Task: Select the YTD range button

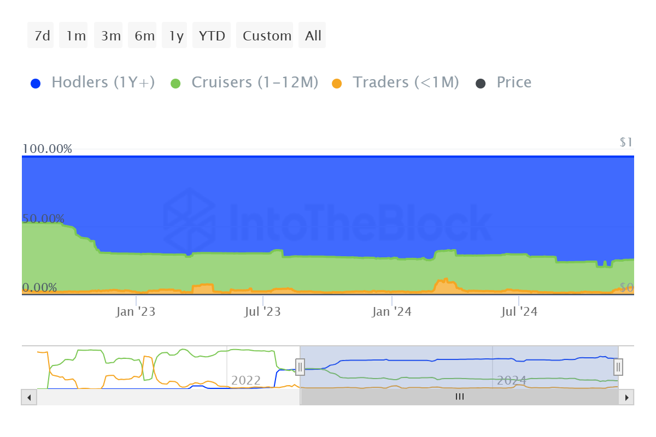Action: 212,36
